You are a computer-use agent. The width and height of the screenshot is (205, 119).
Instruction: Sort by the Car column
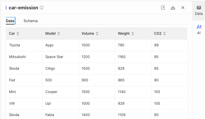click(x=18, y=34)
